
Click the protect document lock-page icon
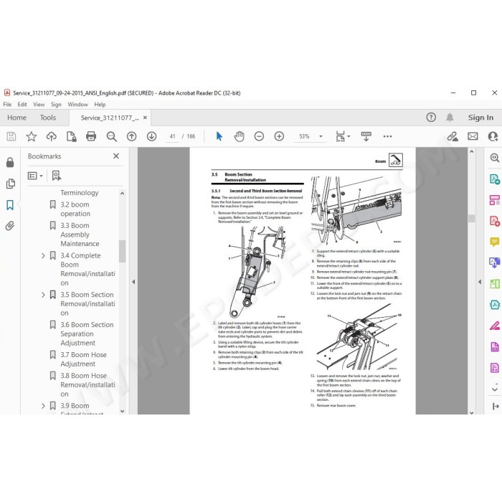pos(71,136)
